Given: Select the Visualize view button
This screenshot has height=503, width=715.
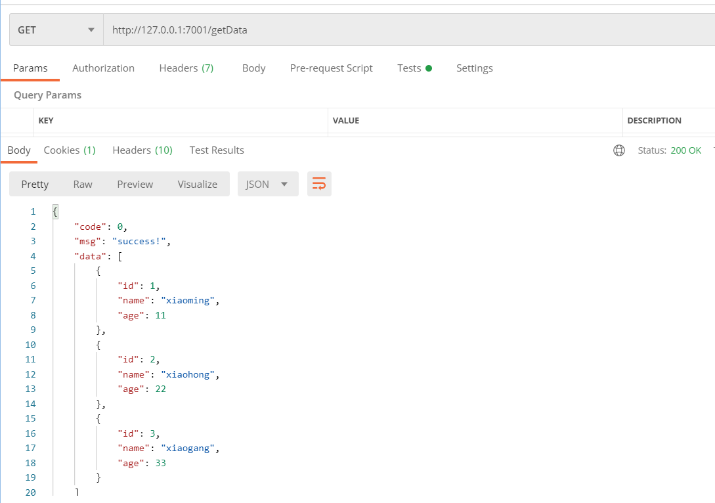Looking at the screenshot, I should pos(197,184).
